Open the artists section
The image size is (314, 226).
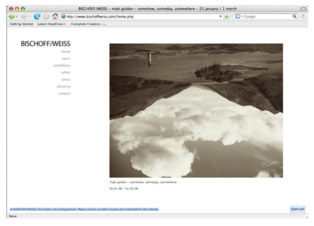[x=66, y=73]
